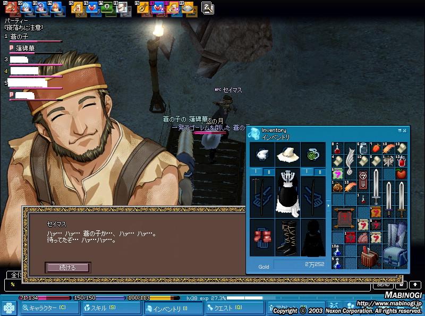425x316 pixels.
Task: Select the blue bag with robe item
Action: (395, 245)
